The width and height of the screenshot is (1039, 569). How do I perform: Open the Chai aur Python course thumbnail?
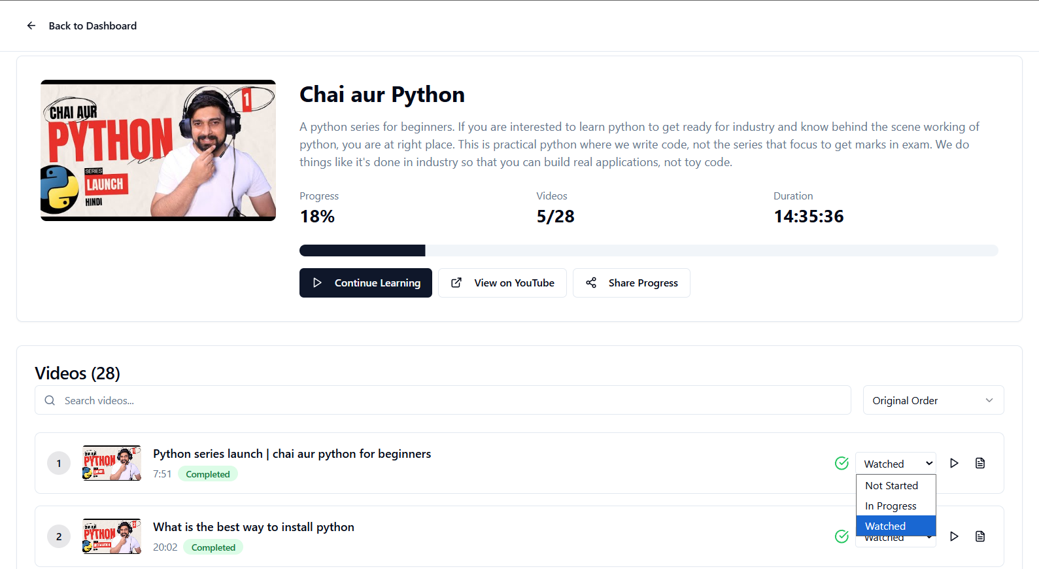point(158,150)
